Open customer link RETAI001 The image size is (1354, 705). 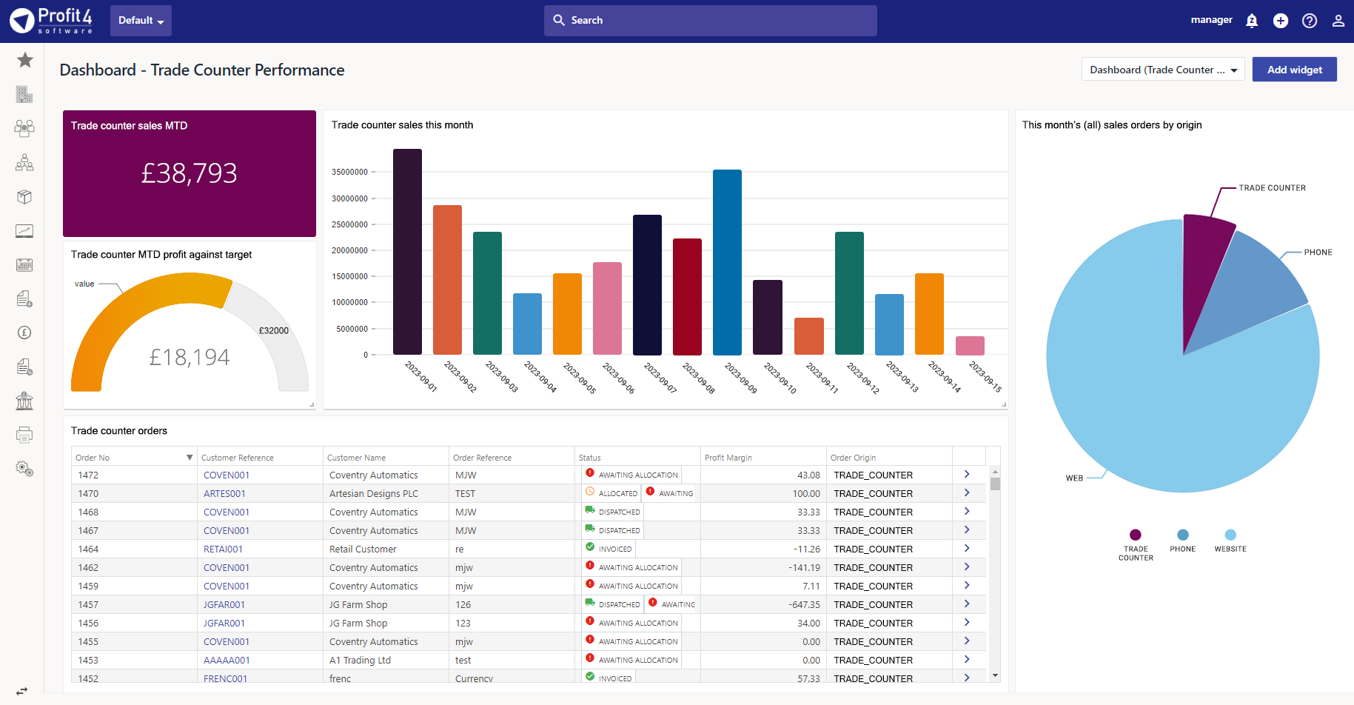(223, 549)
